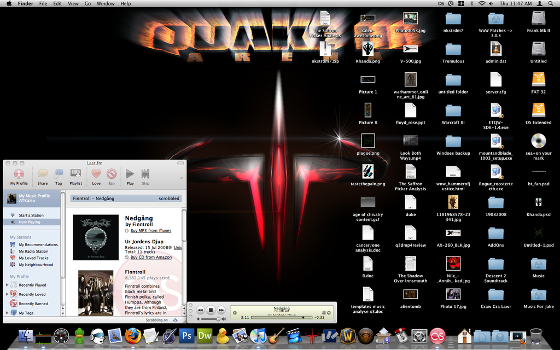The image size is (560, 350).
Task: Click the Finntroll band photo
Action: (96, 293)
